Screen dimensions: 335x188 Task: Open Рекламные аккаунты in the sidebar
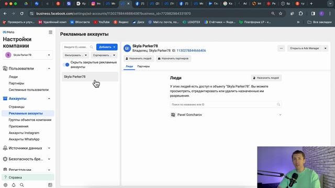coord(28,113)
